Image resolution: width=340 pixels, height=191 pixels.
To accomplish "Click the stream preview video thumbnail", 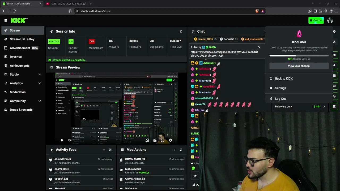I will tap(116, 108).
